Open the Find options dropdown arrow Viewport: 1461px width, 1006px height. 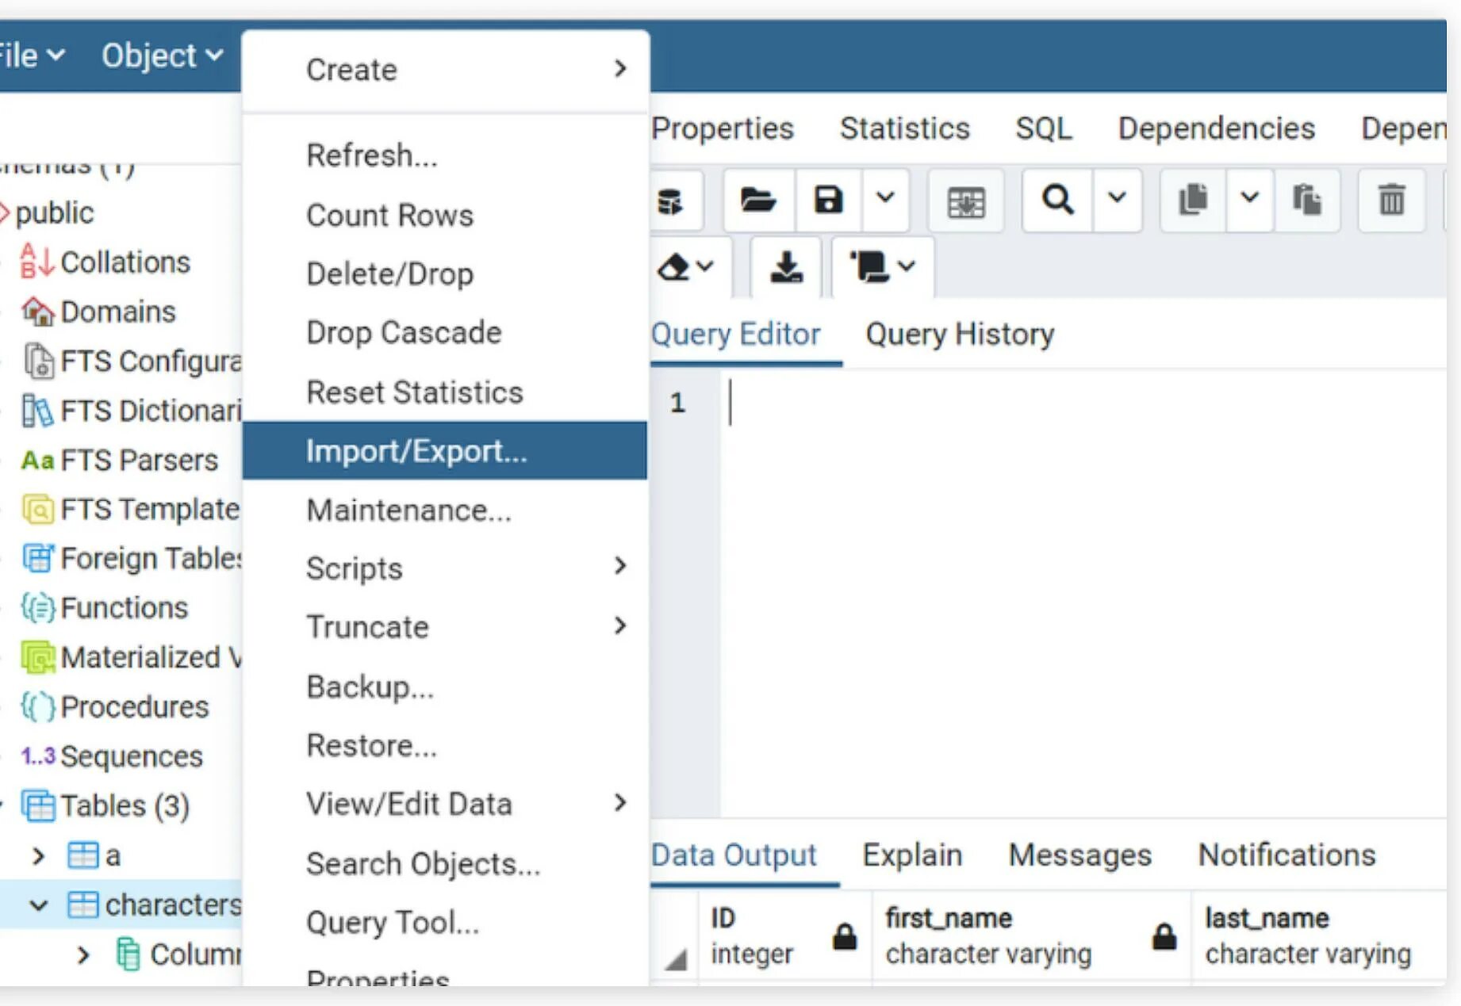1117,198
